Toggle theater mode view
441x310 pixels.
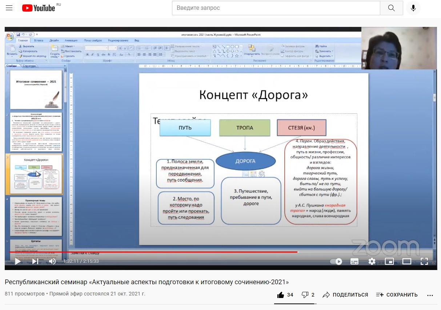[406, 261]
